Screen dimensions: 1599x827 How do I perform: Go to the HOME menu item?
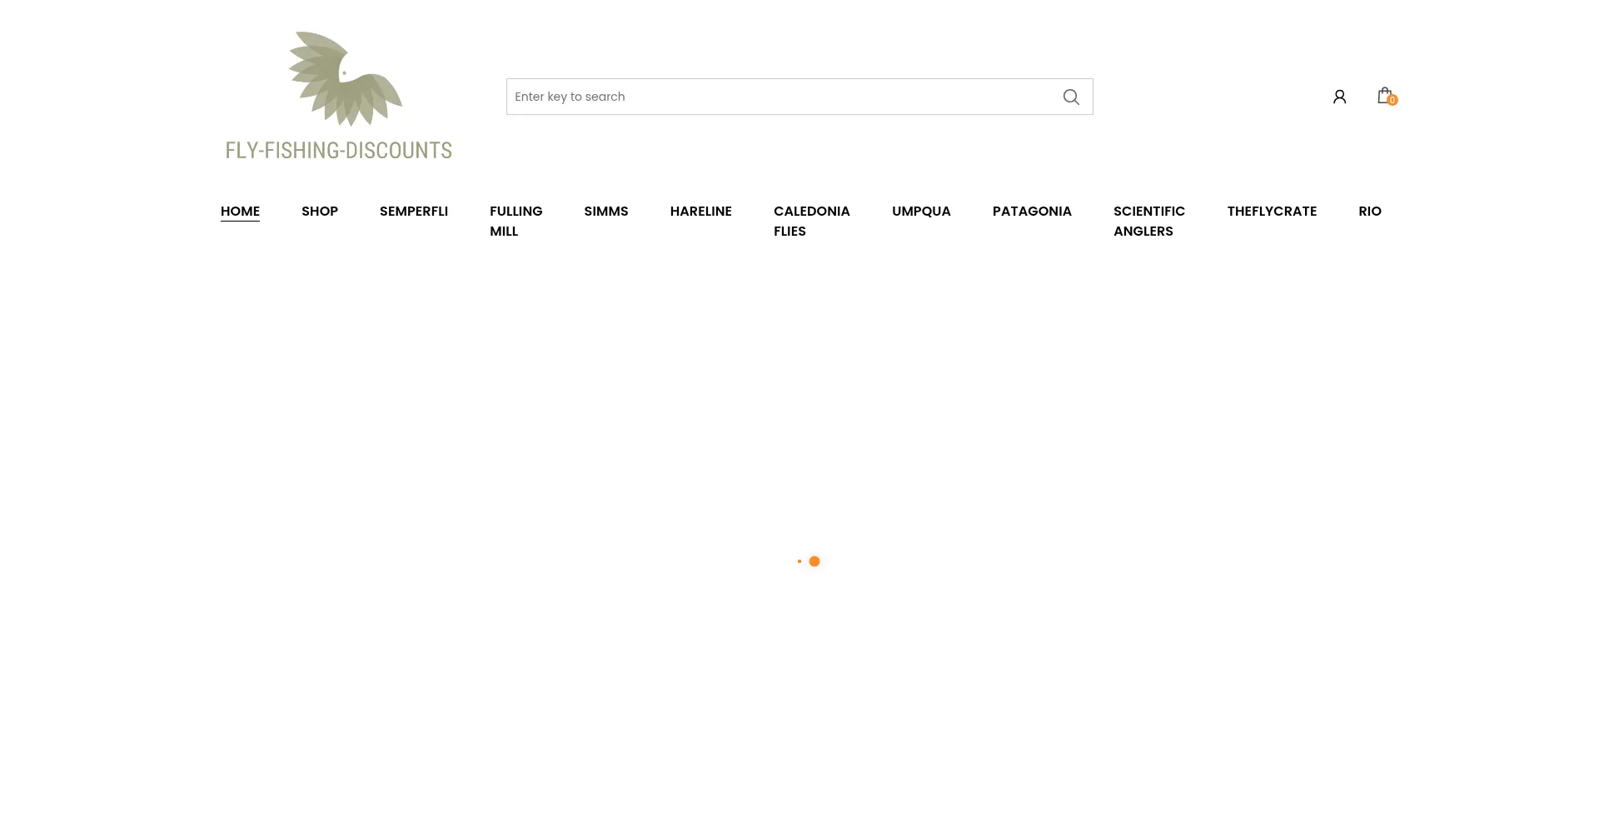[240, 212]
